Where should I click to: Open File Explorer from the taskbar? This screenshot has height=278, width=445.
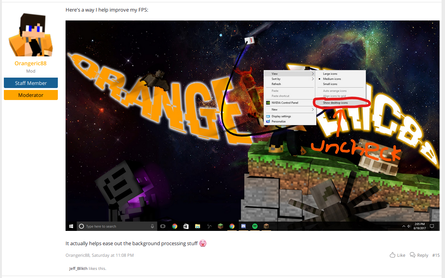pos(197,226)
